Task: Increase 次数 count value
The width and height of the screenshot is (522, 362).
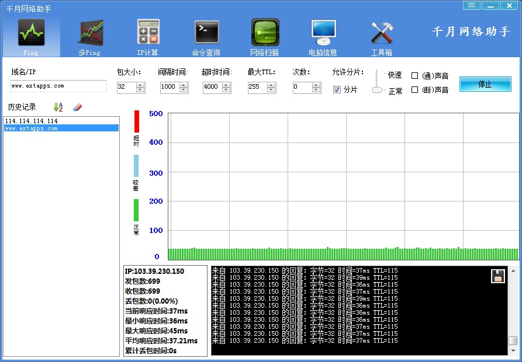Action: (x=316, y=85)
